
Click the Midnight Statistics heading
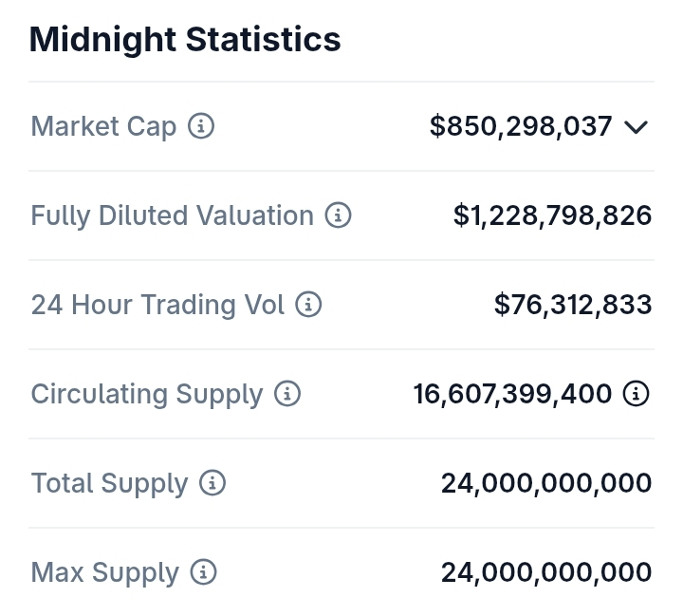(x=185, y=39)
